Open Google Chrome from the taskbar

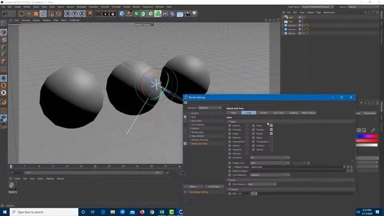[152, 212]
